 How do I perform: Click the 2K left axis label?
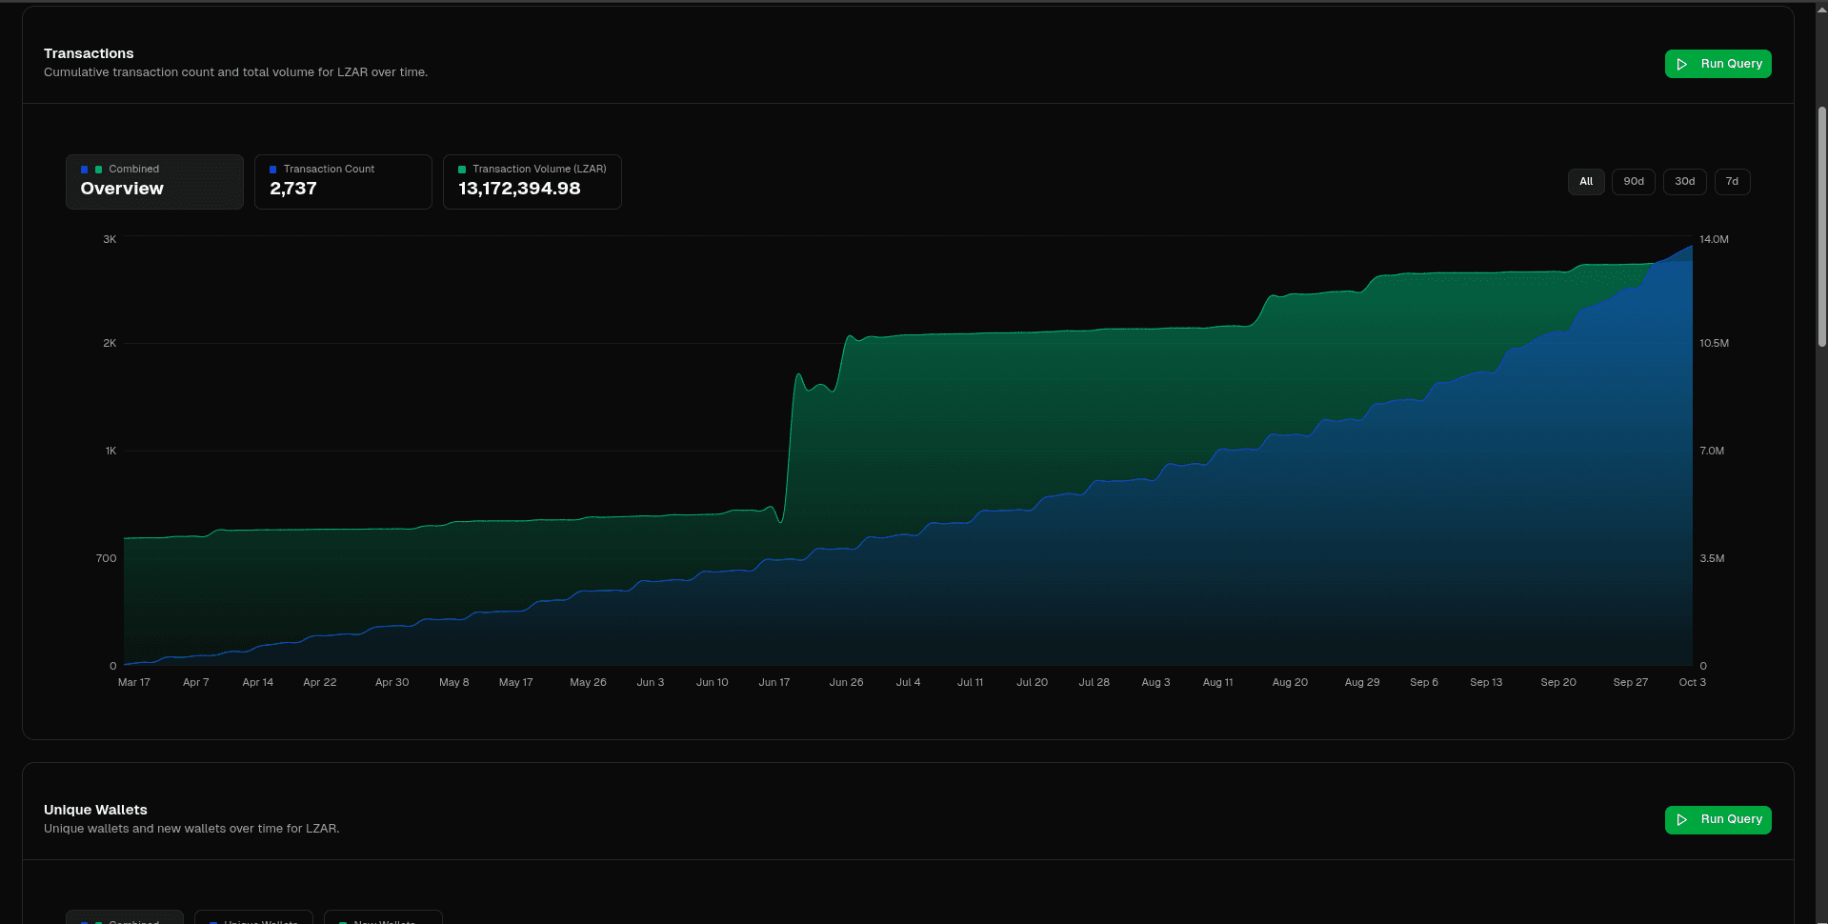(x=110, y=343)
